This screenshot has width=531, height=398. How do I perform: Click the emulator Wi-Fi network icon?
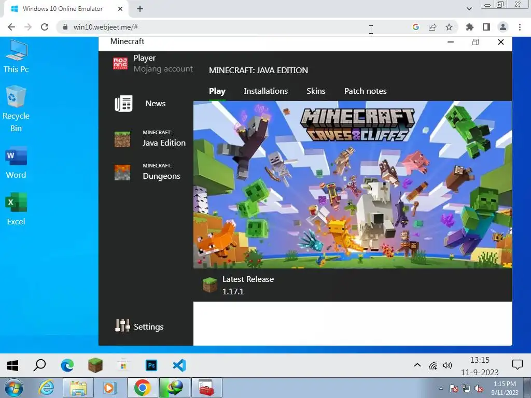pyautogui.click(x=432, y=365)
